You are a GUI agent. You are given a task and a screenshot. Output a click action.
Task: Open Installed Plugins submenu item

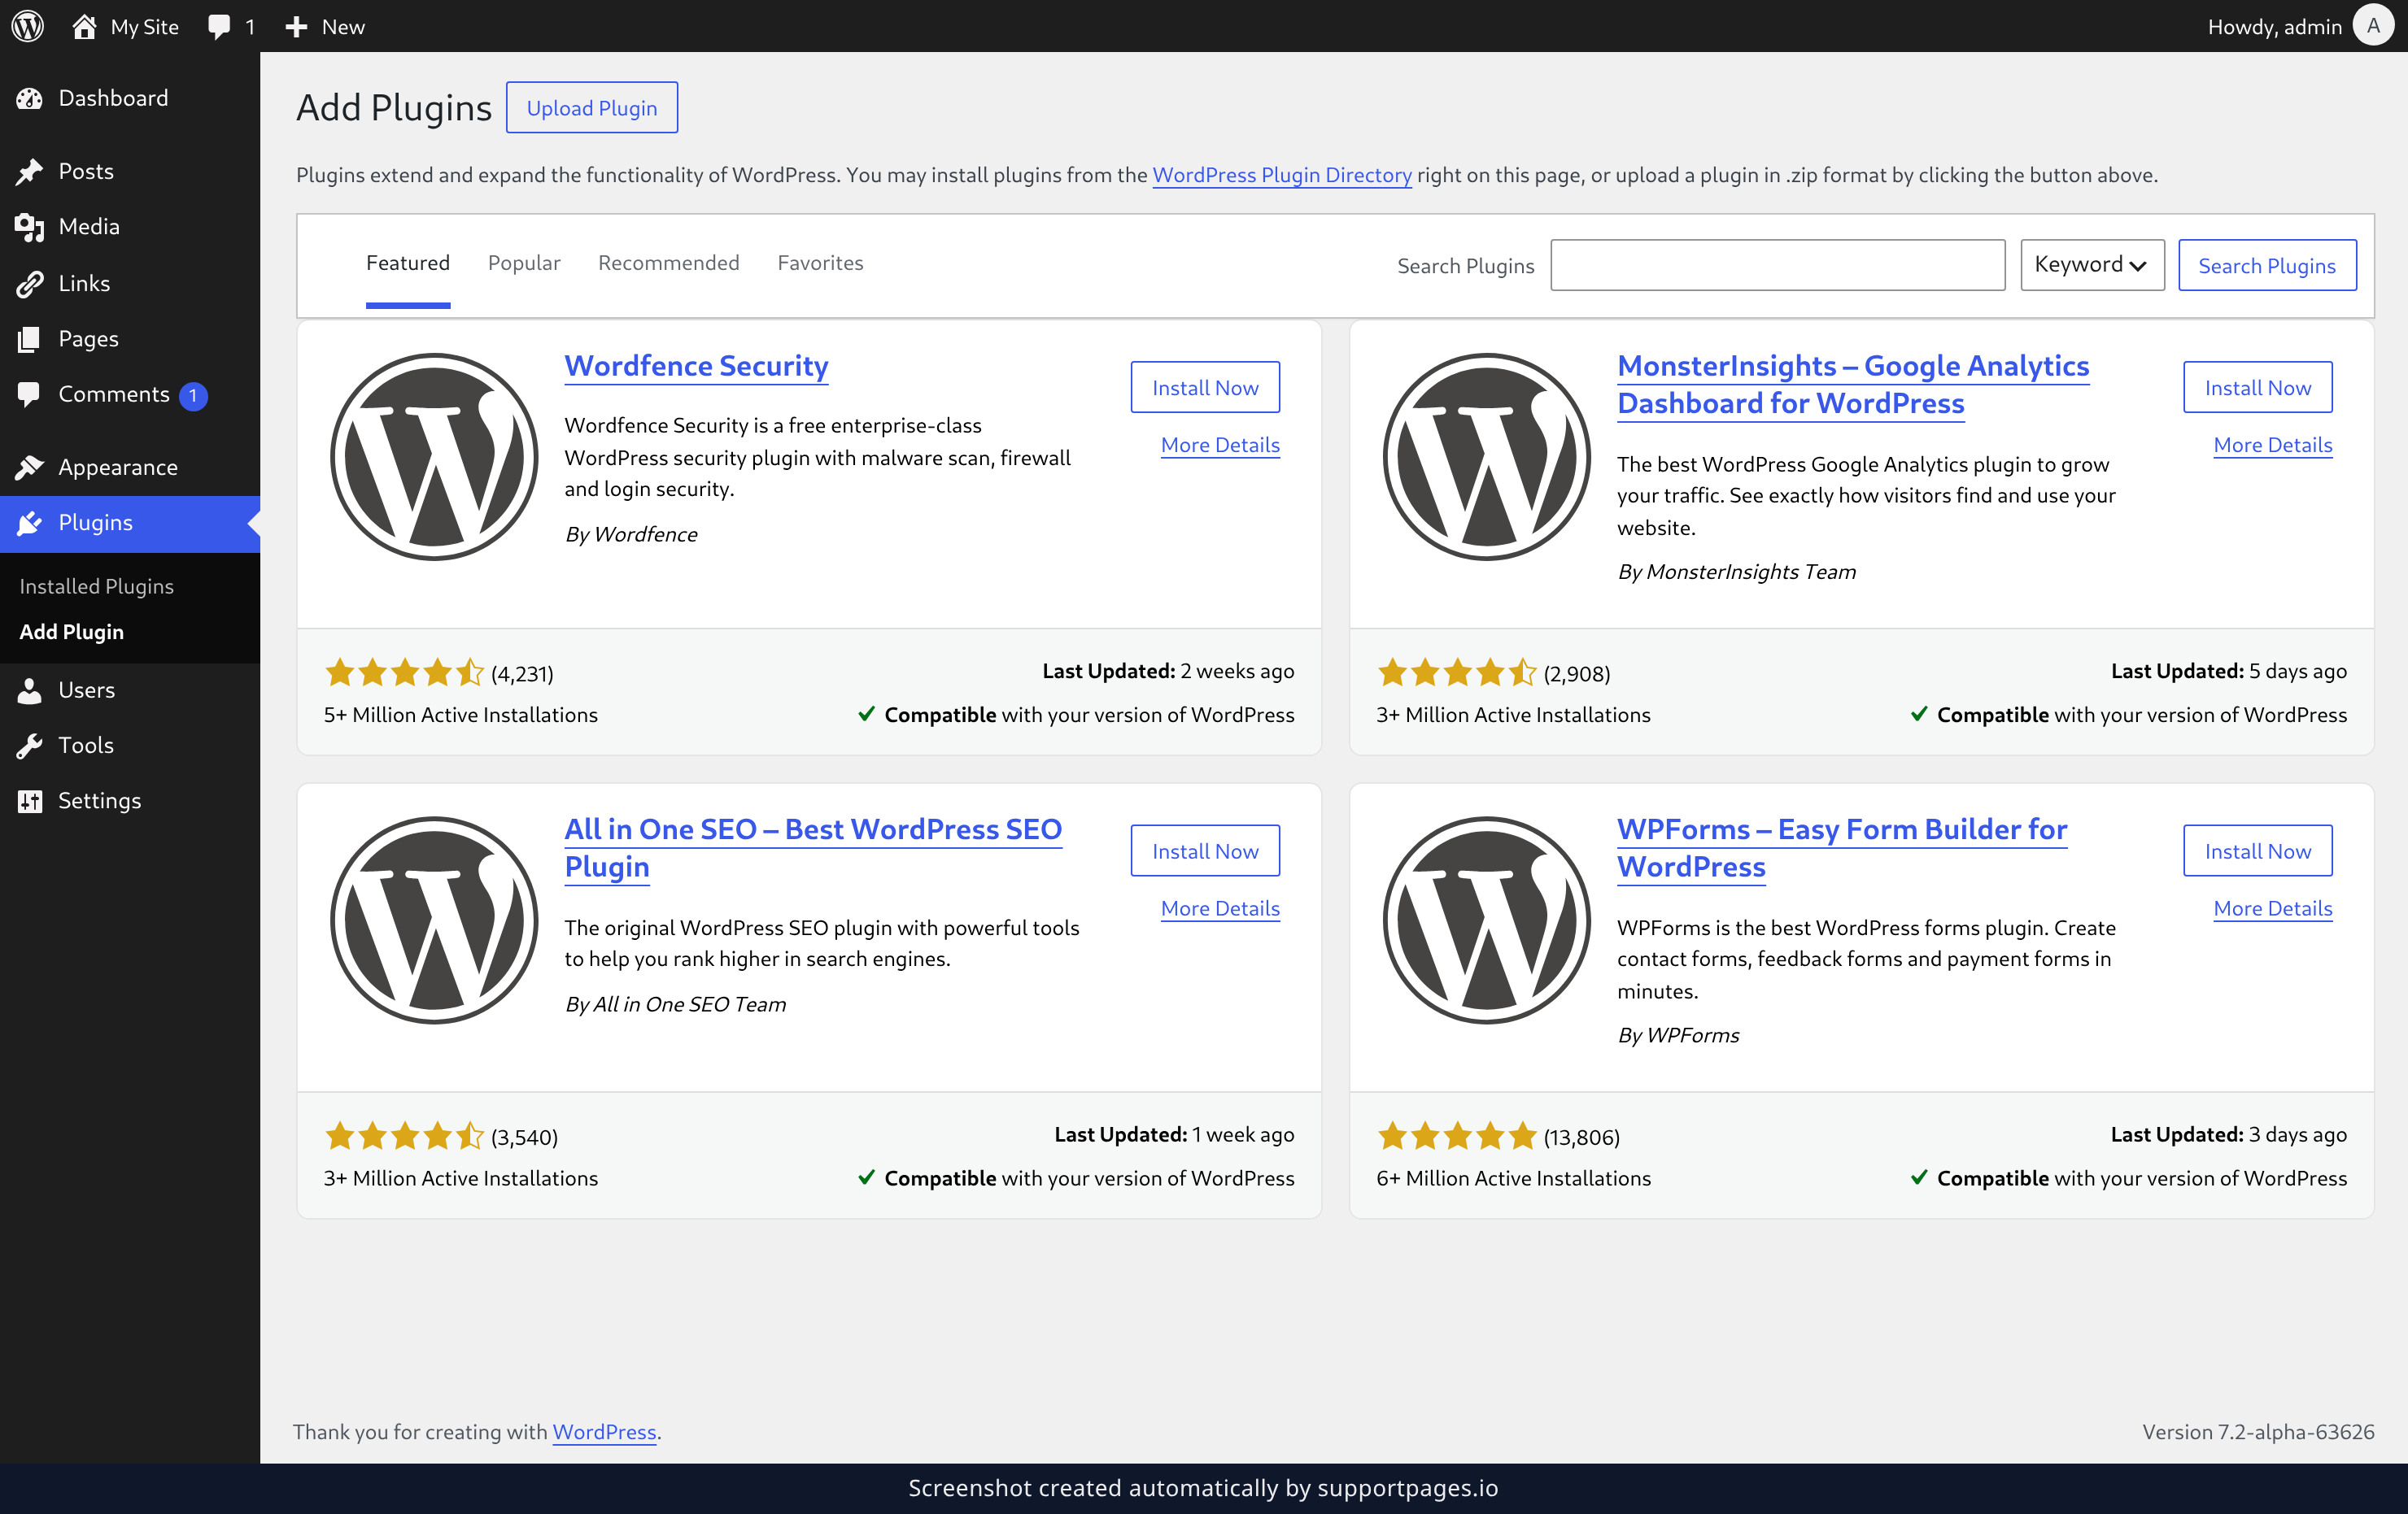[x=96, y=586]
